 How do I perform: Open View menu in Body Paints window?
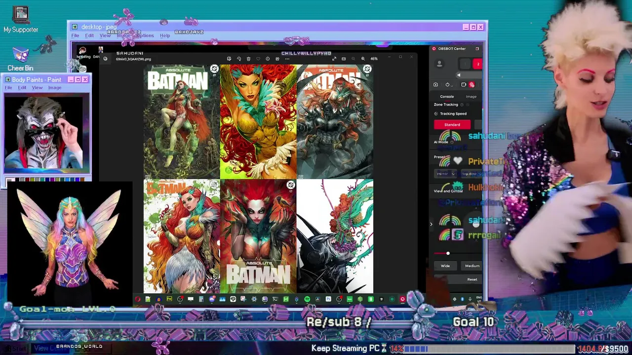point(37,88)
